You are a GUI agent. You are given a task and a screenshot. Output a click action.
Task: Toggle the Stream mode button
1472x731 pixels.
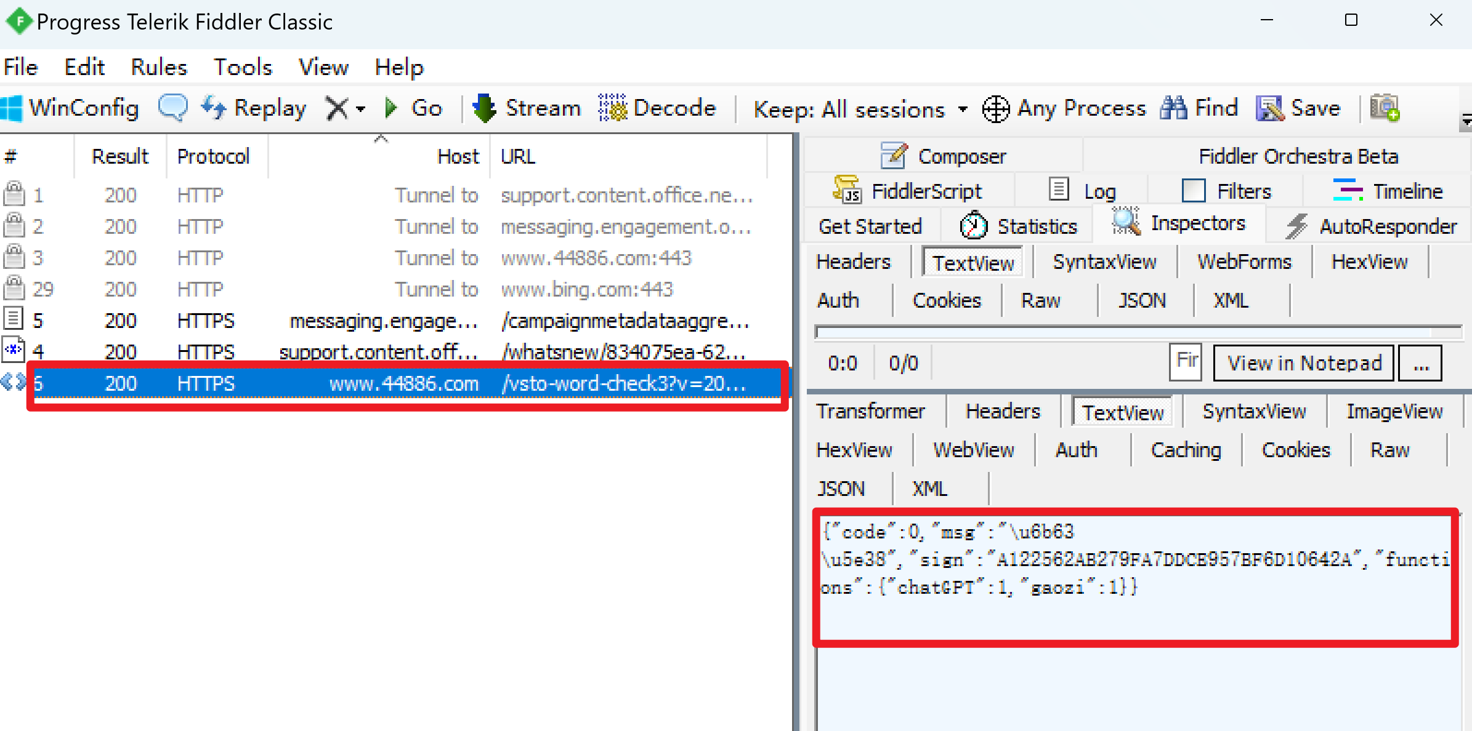[526, 108]
